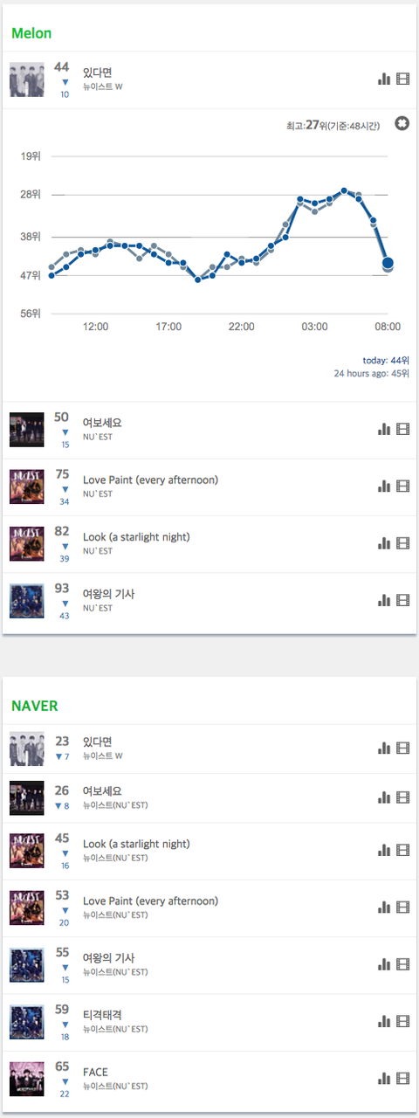Open video icon for 여보세요 in NAVER
The width and height of the screenshot is (419, 1118).
coord(402,797)
